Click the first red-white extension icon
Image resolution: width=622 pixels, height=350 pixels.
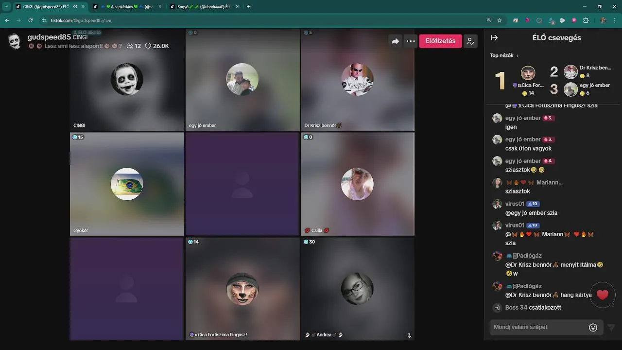(516, 20)
